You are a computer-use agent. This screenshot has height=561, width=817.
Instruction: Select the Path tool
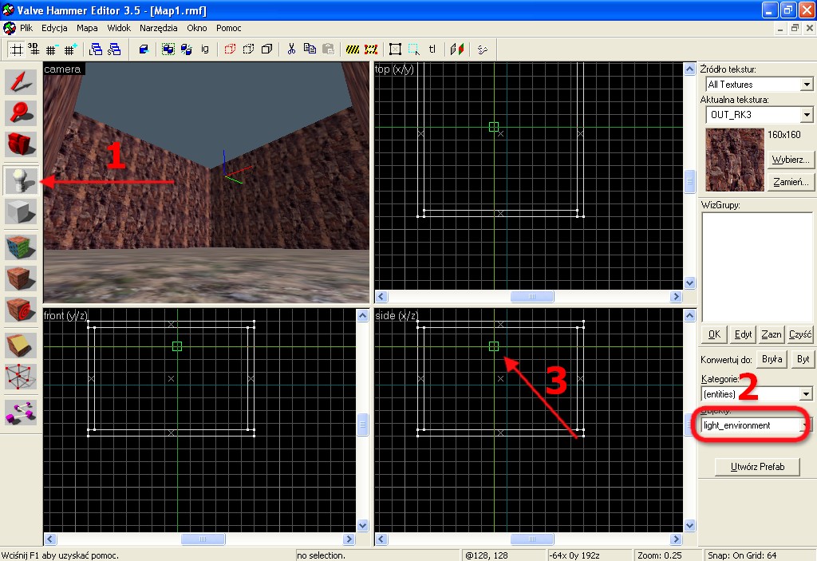click(21, 412)
